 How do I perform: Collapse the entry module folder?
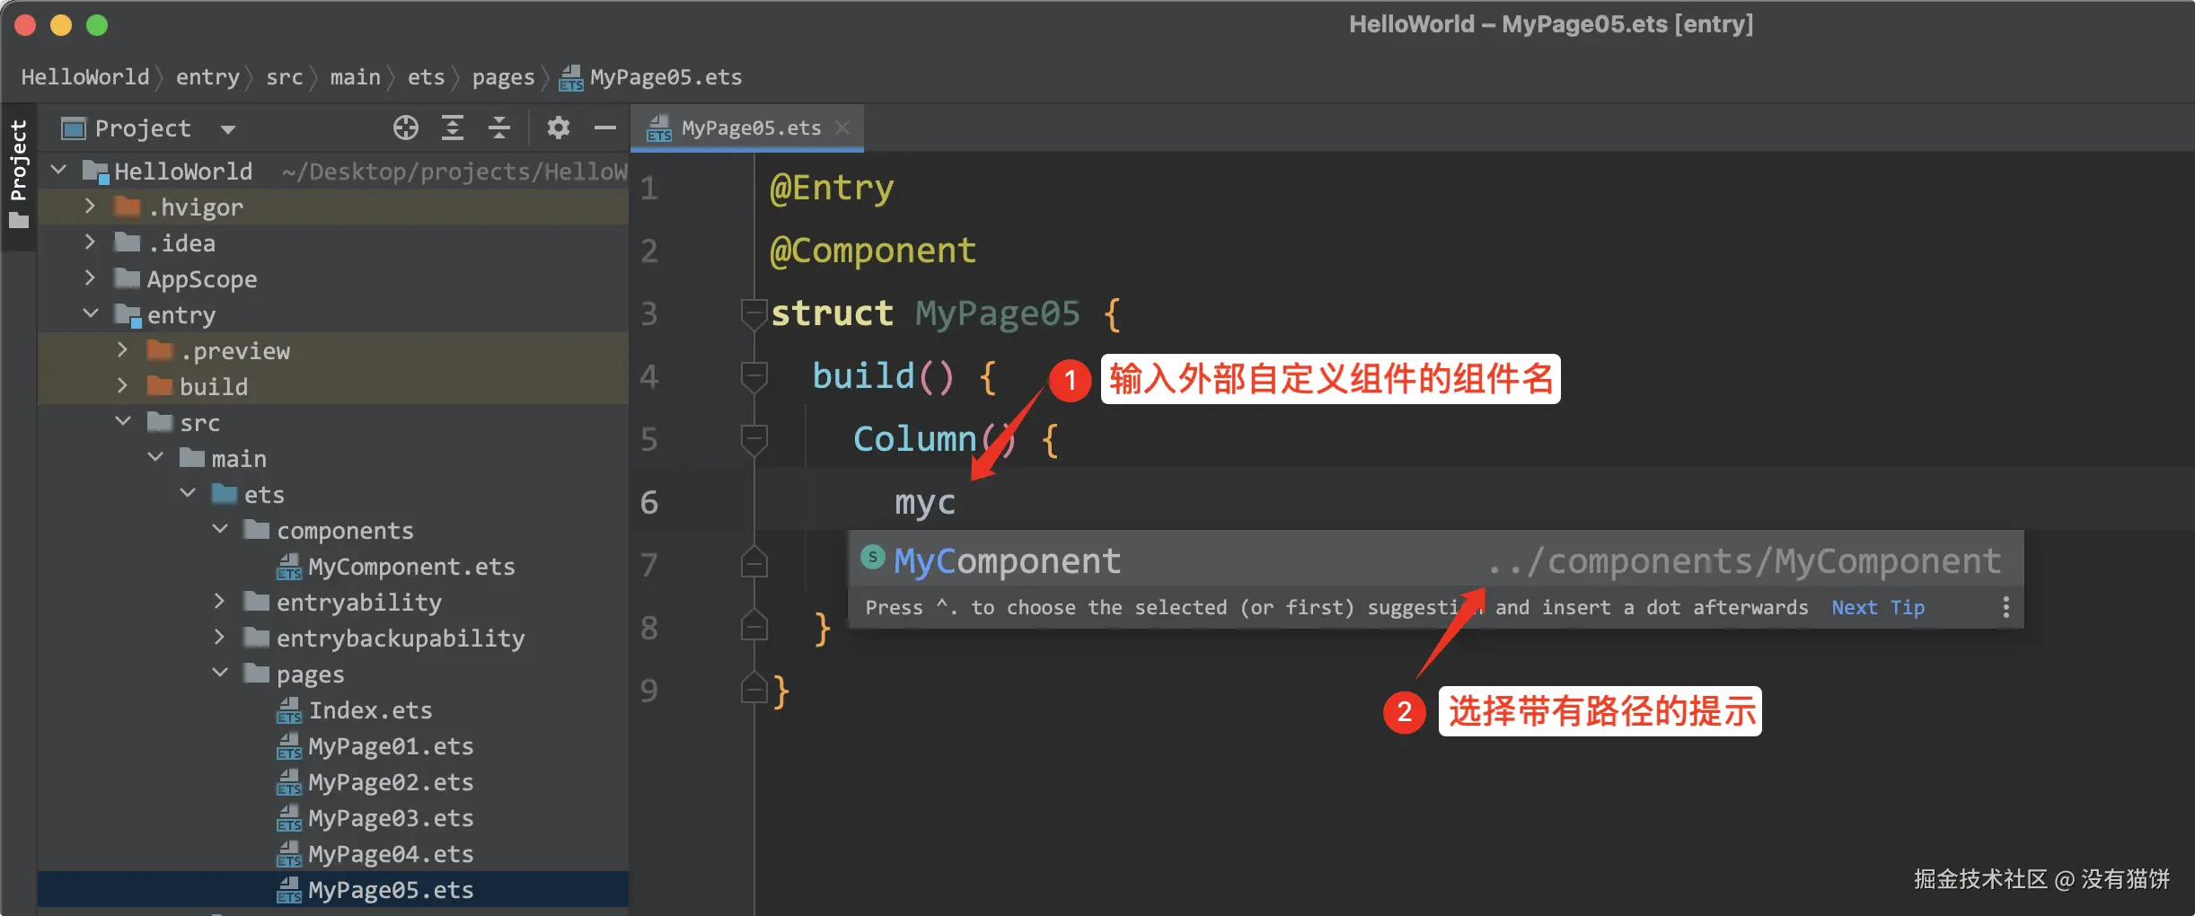(91, 313)
